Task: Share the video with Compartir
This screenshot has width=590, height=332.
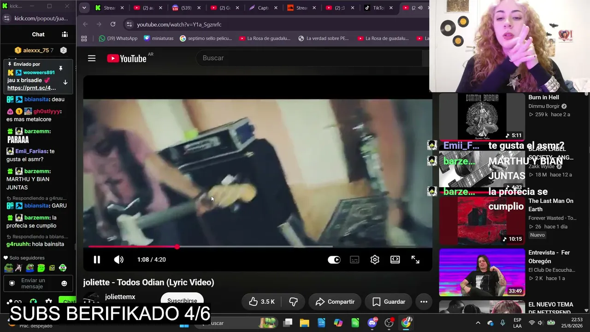Action: pyautogui.click(x=335, y=302)
